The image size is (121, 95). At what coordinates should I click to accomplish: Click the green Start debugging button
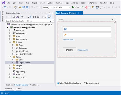pyautogui.click(x=76, y=7)
